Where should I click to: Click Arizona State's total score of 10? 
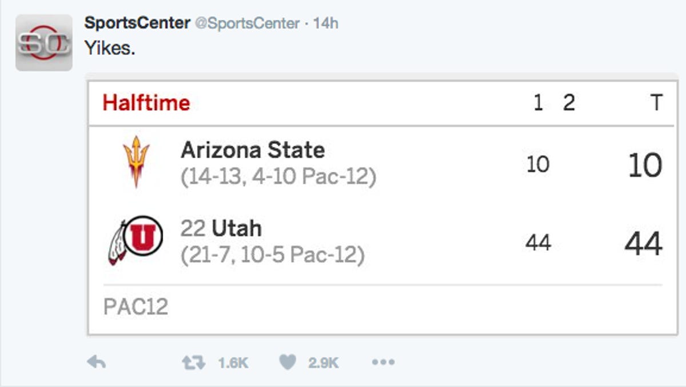(645, 165)
